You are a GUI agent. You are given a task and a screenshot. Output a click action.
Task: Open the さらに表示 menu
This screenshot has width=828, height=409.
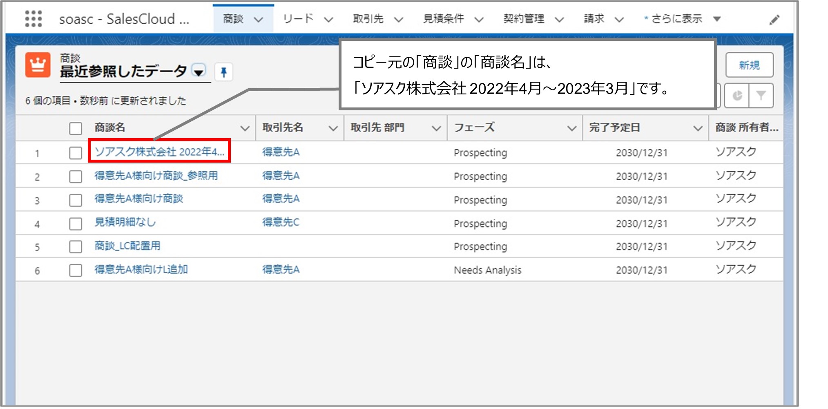point(682,19)
